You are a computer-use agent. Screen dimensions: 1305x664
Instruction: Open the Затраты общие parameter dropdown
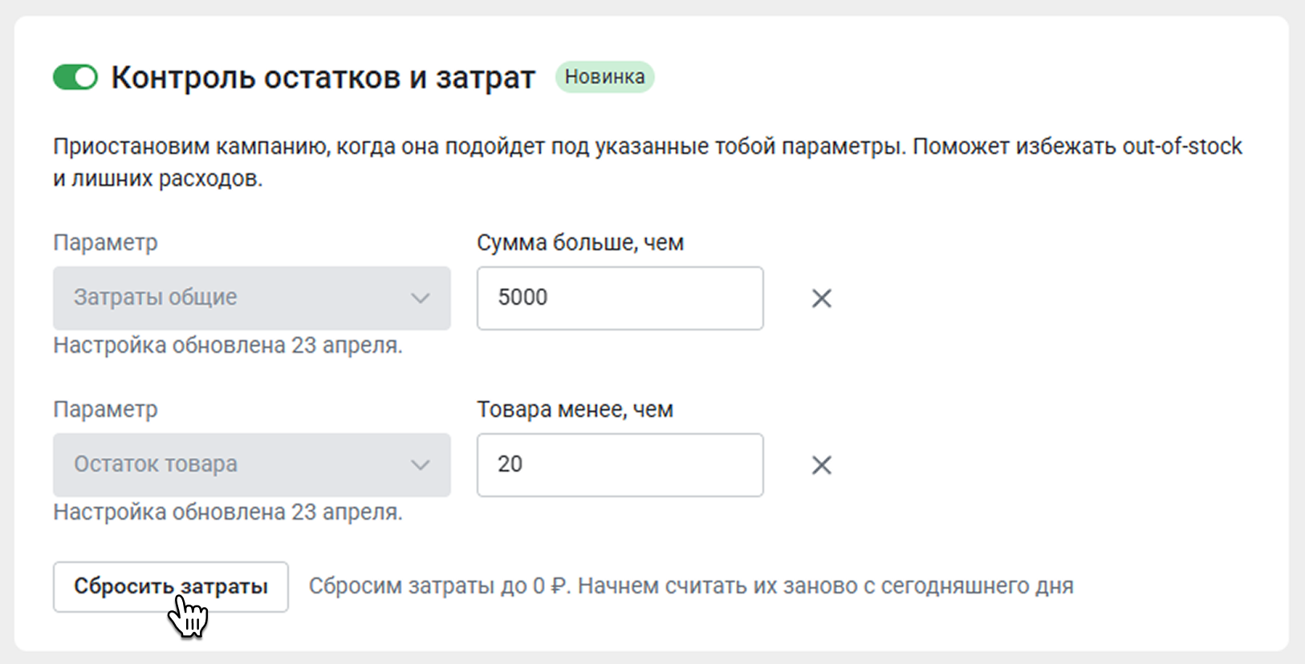pos(252,298)
